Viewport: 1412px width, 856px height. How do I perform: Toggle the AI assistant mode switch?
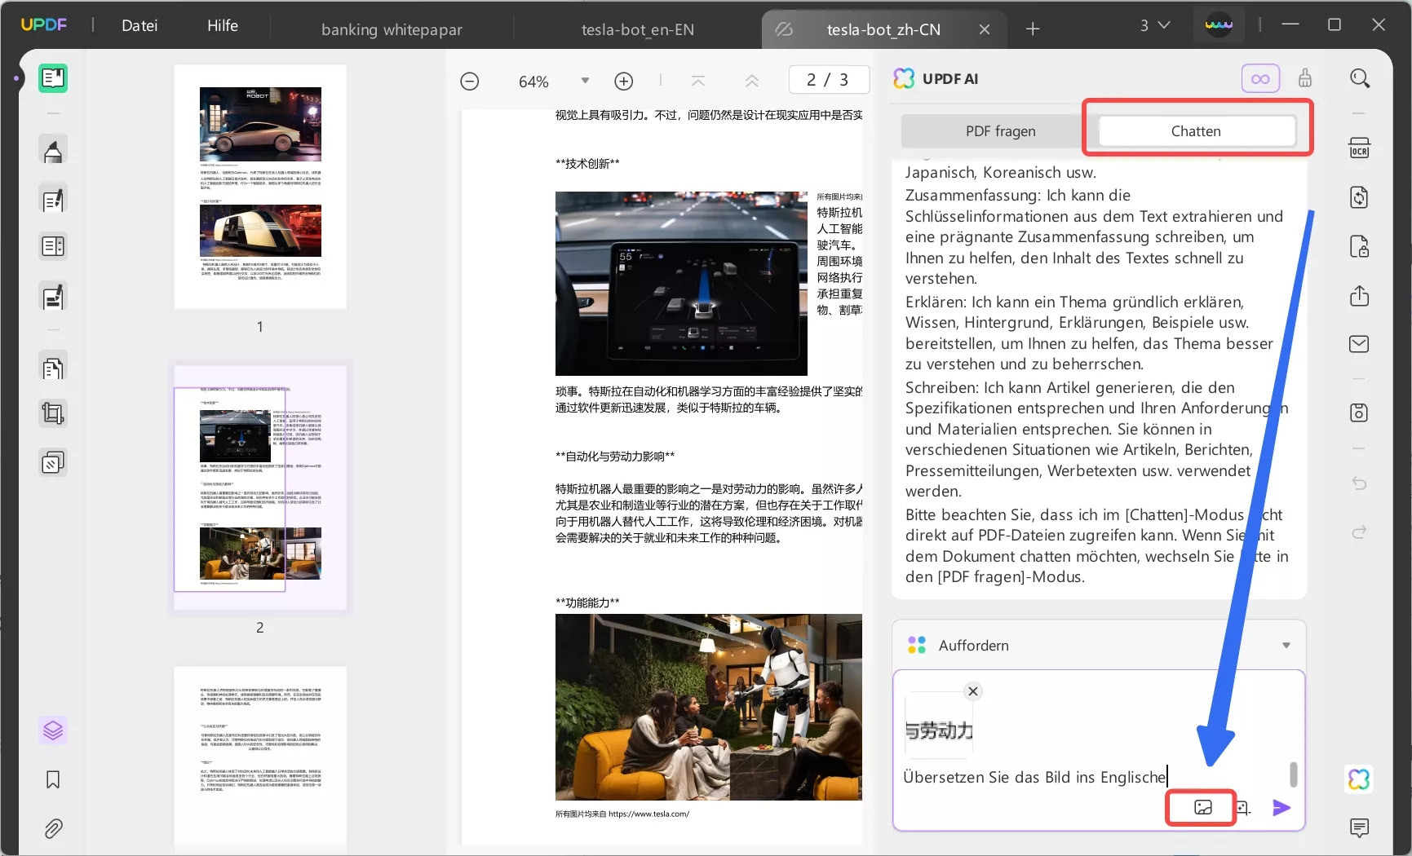1260,78
